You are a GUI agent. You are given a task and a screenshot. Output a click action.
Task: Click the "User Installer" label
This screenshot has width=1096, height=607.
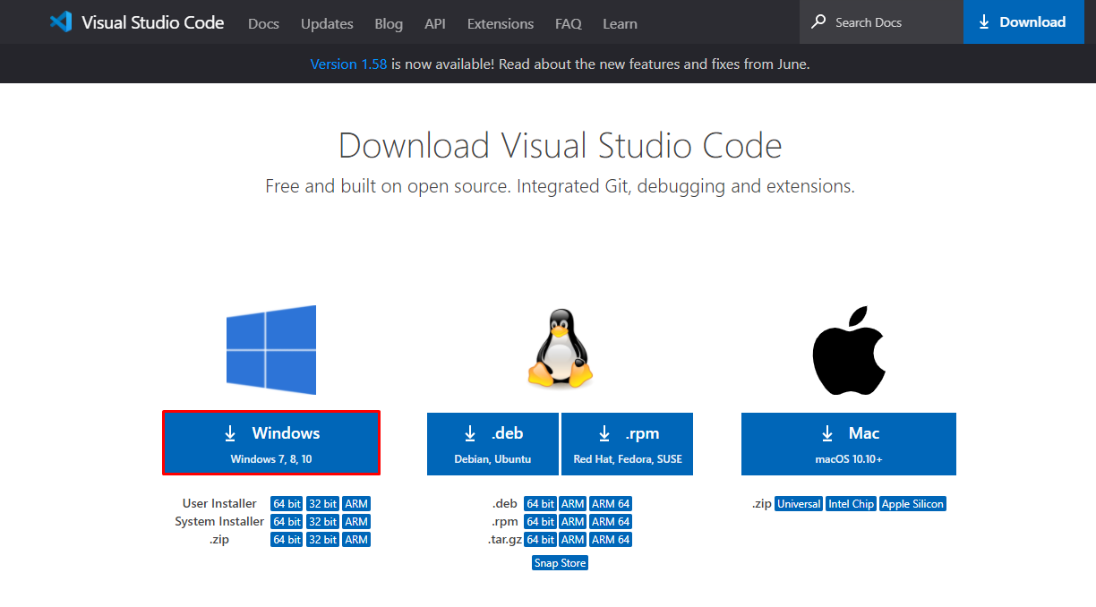coord(219,504)
